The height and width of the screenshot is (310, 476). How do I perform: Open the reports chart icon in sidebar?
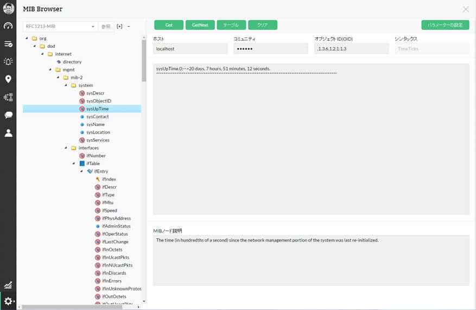click(x=8, y=285)
